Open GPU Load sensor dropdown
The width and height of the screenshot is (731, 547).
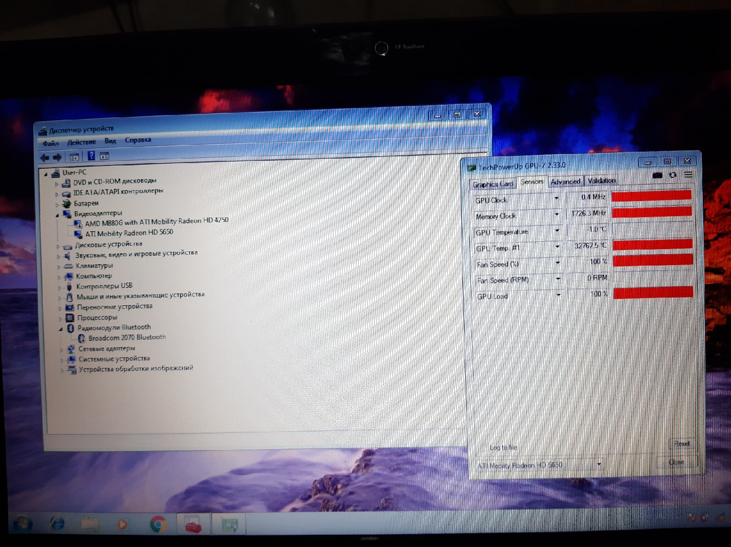[x=558, y=295]
